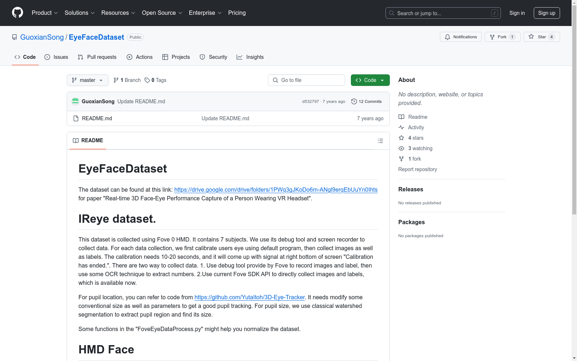
Task: Open the Google Drive dataset link
Action: (x=276, y=190)
